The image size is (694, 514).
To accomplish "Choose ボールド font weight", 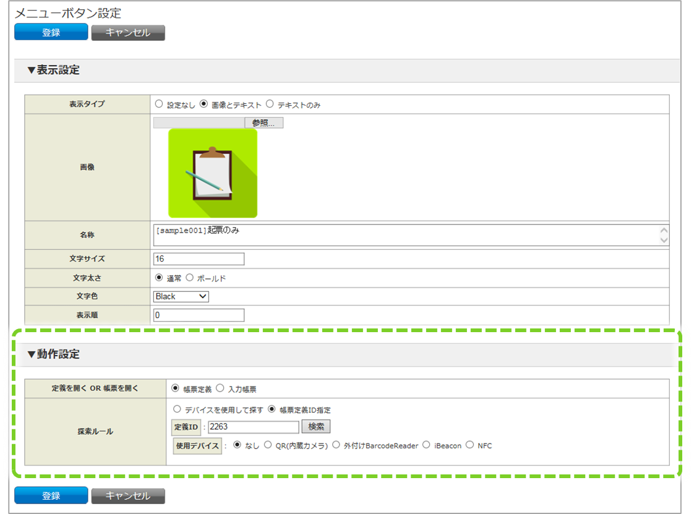I will tap(190, 278).
